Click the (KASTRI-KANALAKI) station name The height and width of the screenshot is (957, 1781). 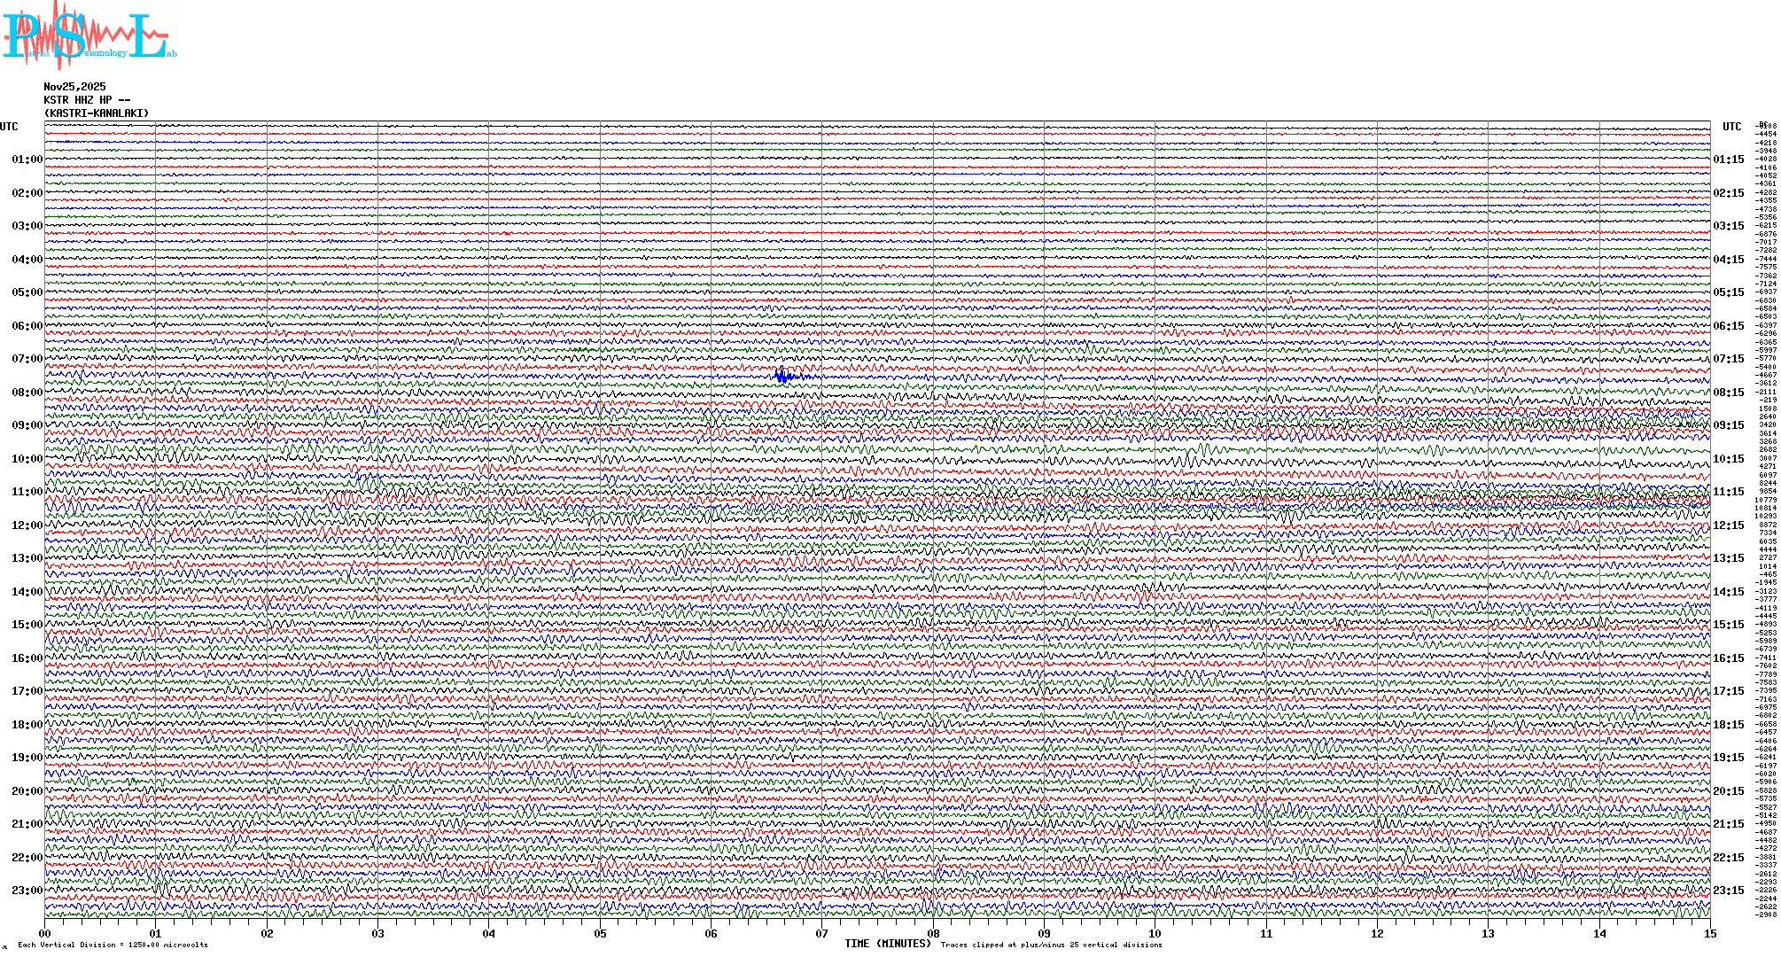[97, 113]
